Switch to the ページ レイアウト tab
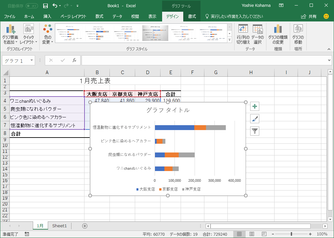 (x=73, y=16)
